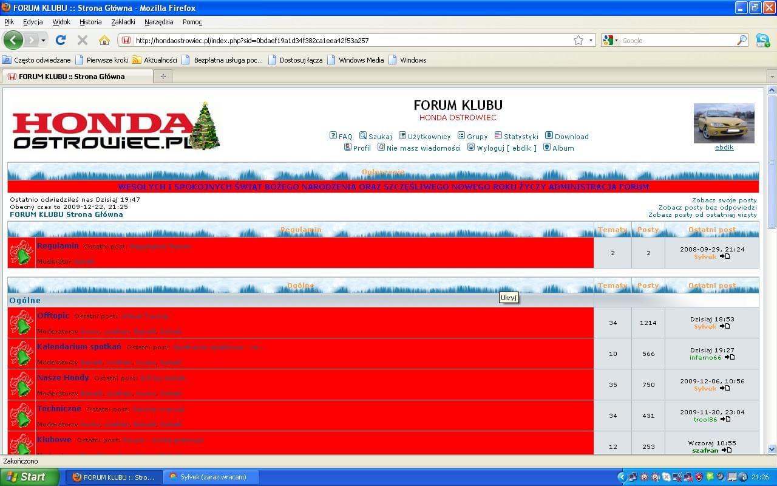Open the Plik menu

(9, 22)
